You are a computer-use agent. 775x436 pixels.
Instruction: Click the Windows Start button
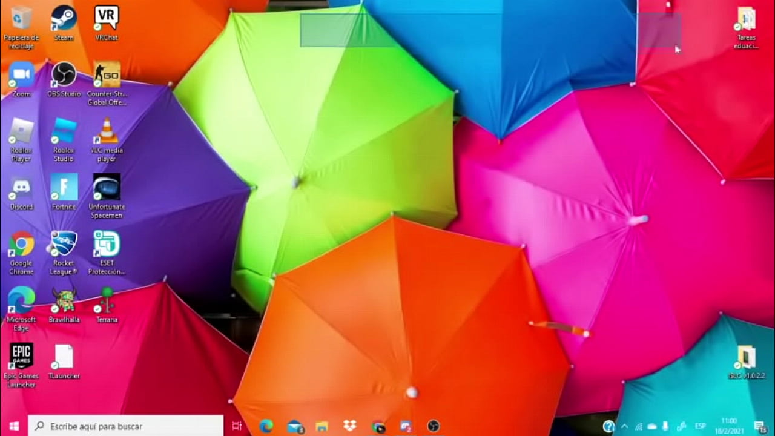coord(13,426)
